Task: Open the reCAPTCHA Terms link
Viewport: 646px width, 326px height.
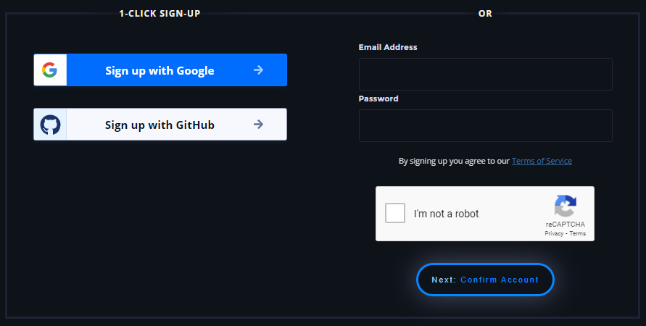Action: [x=578, y=234]
